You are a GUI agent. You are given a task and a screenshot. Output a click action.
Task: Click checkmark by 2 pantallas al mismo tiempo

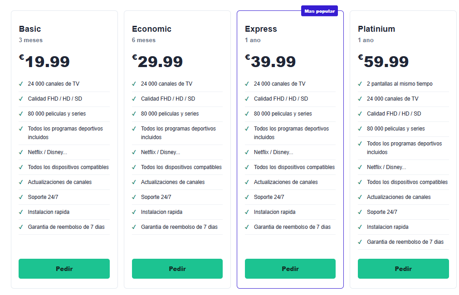pos(360,84)
